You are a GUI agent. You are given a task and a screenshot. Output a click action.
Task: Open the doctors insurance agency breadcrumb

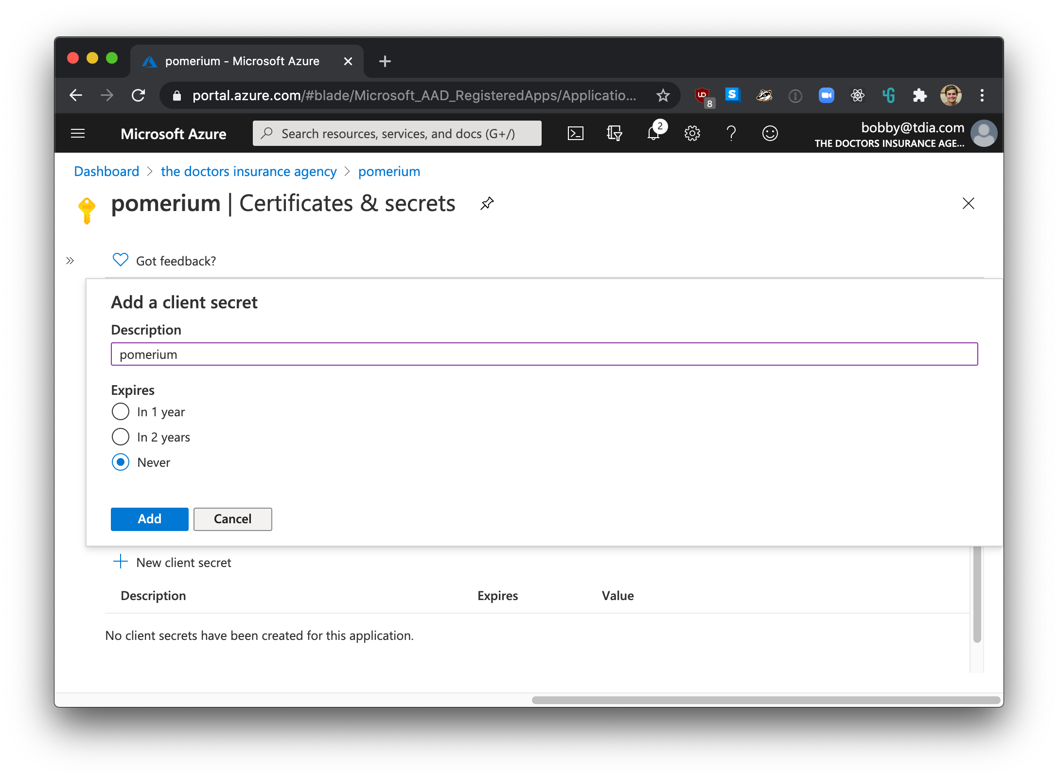pos(248,171)
